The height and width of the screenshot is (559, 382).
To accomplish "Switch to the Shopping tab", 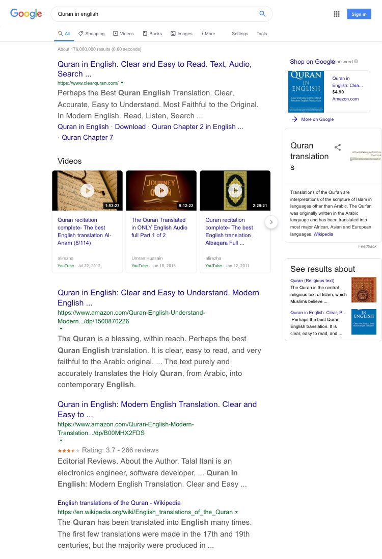I will tap(92, 34).
